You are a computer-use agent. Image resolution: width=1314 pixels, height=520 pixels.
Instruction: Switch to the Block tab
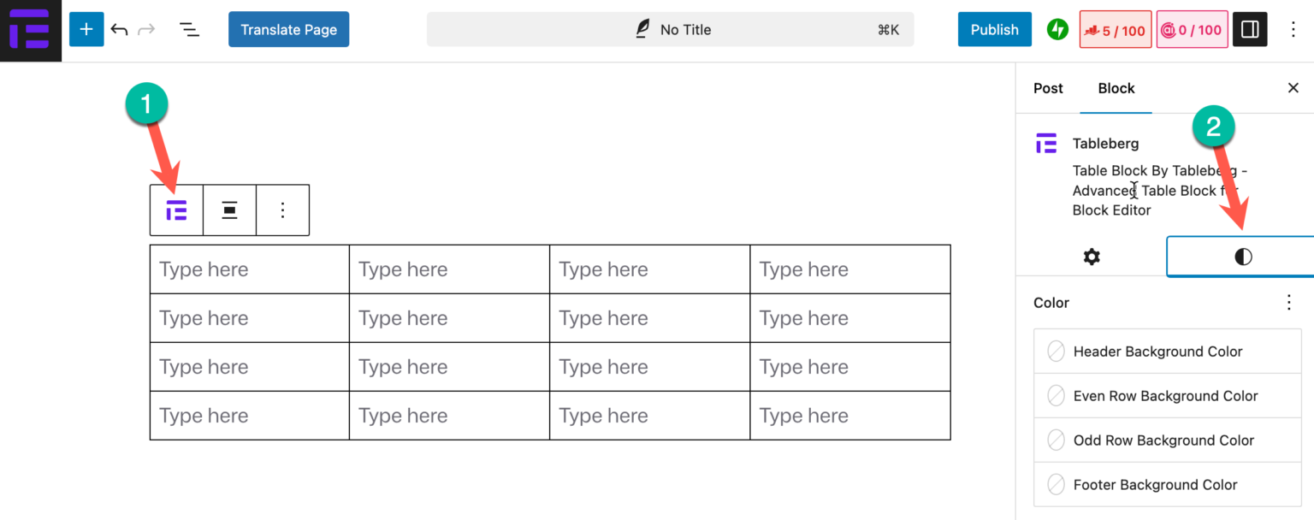pos(1116,88)
